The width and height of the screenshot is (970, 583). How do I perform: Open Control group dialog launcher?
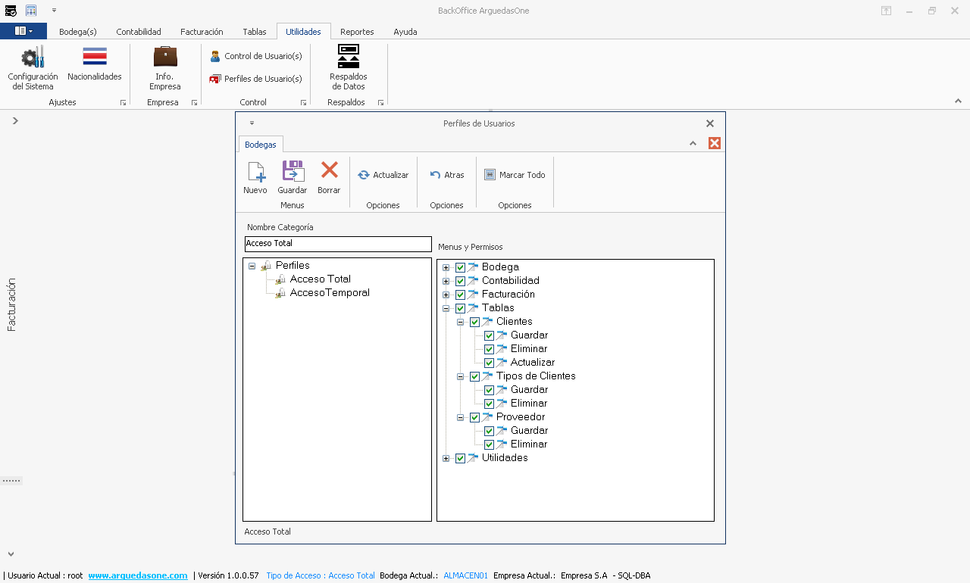304,103
